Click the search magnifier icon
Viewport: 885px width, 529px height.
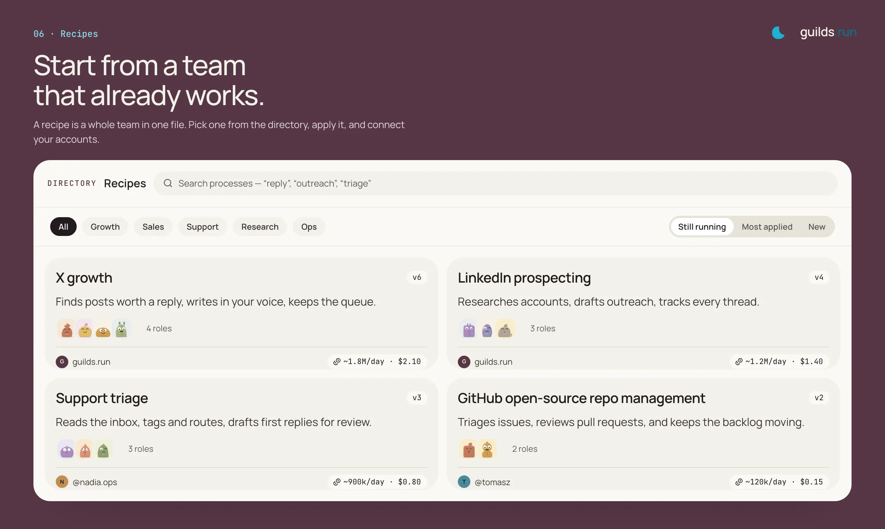tap(168, 183)
